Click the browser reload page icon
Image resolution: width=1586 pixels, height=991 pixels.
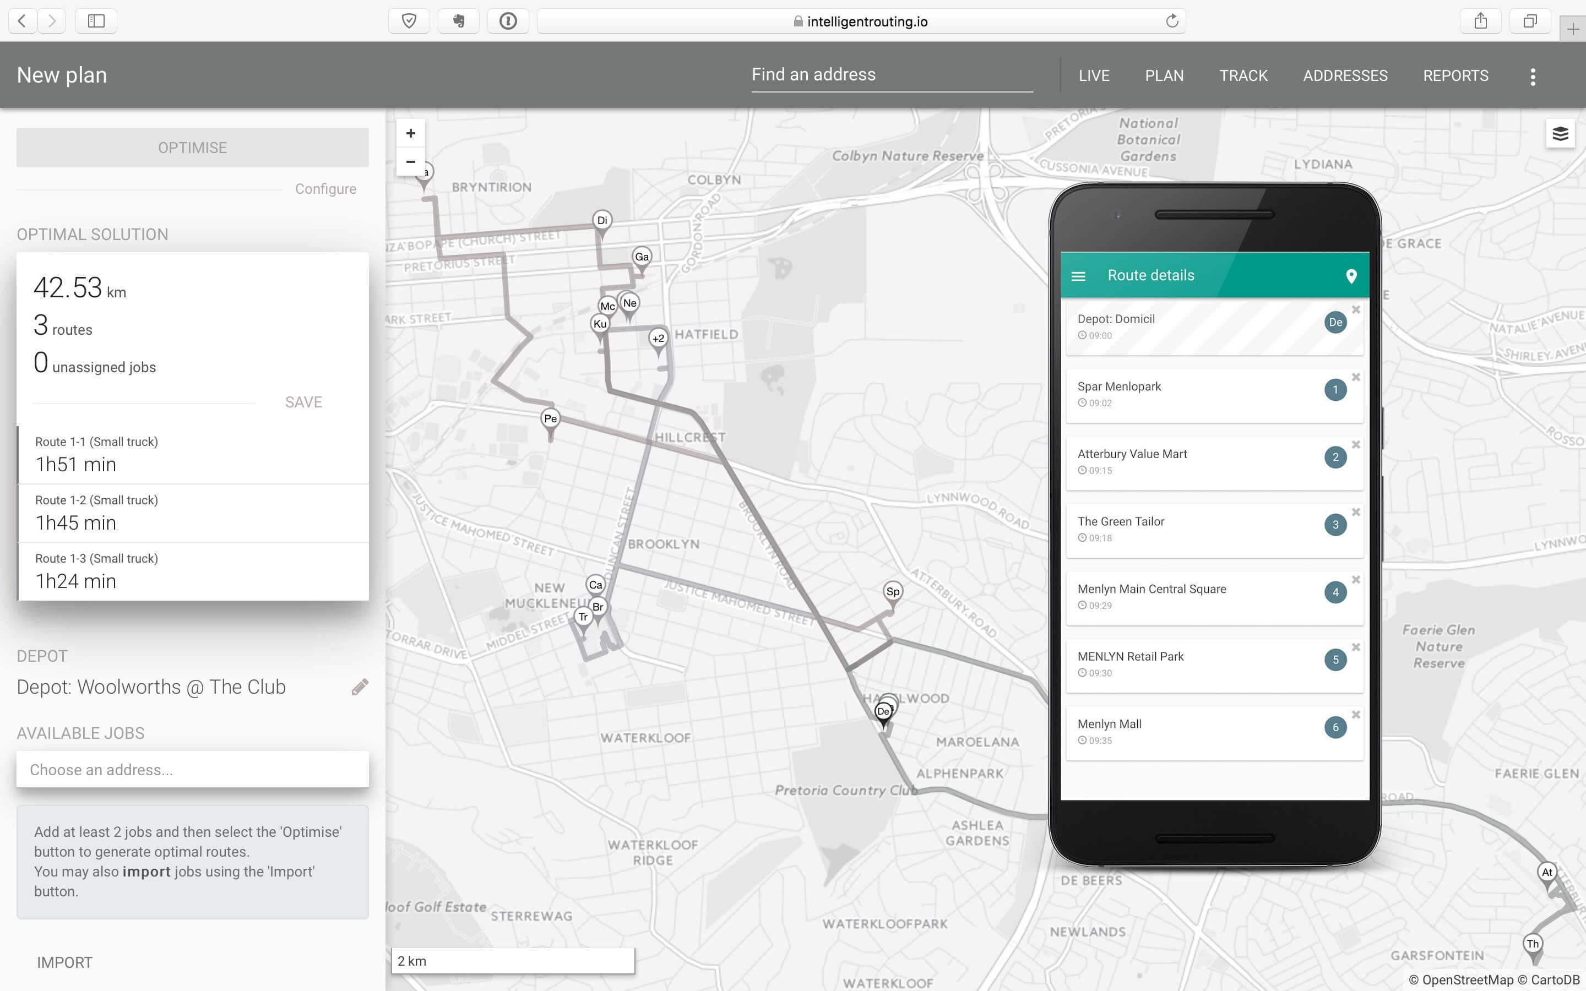click(1172, 21)
